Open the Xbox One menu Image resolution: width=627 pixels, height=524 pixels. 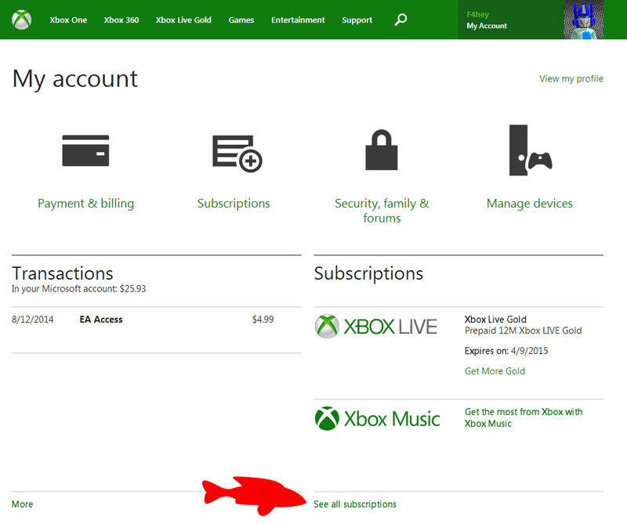tap(68, 20)
